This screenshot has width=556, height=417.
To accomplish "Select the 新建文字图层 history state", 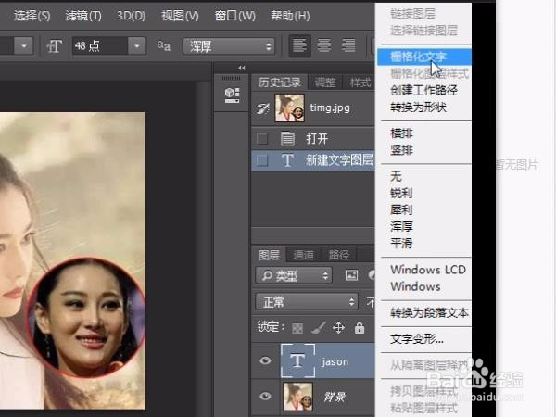I will point(313,160).
